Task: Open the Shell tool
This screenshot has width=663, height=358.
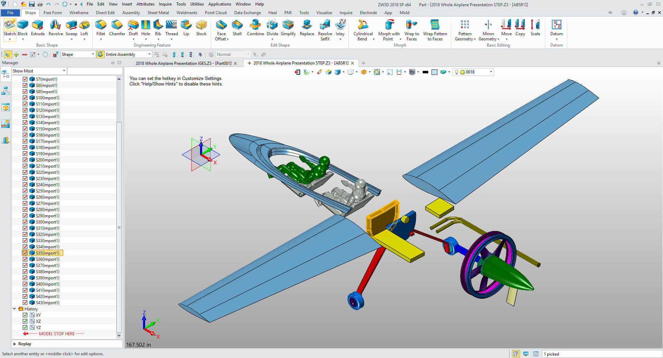Action: pos(237,28)
